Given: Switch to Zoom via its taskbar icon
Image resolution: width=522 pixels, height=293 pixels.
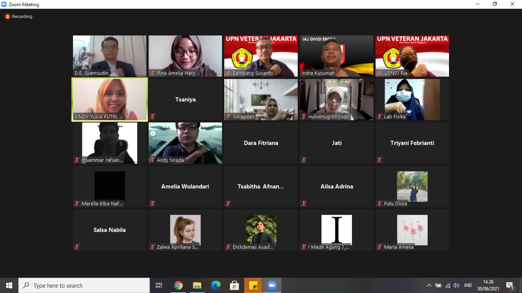Looking at the screenshot, I should click(x=272, y=286).
